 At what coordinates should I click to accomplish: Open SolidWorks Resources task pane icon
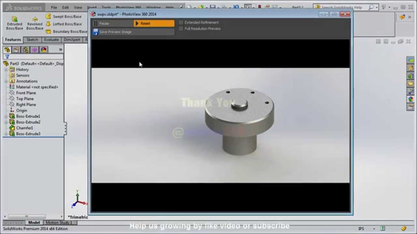pos(410,60)
